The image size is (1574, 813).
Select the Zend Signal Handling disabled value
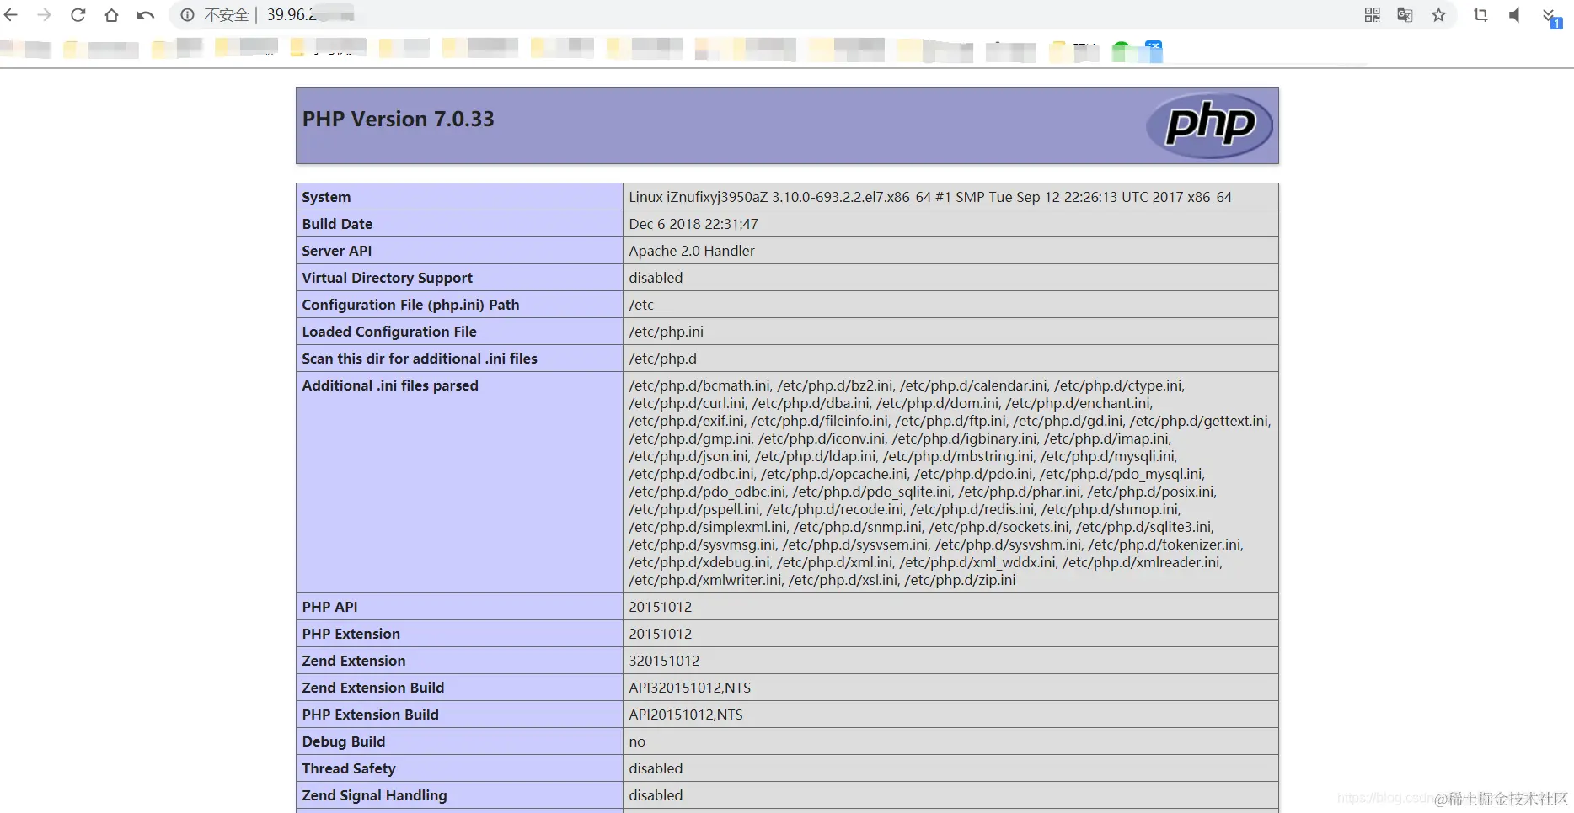click(x=656, y=795)
